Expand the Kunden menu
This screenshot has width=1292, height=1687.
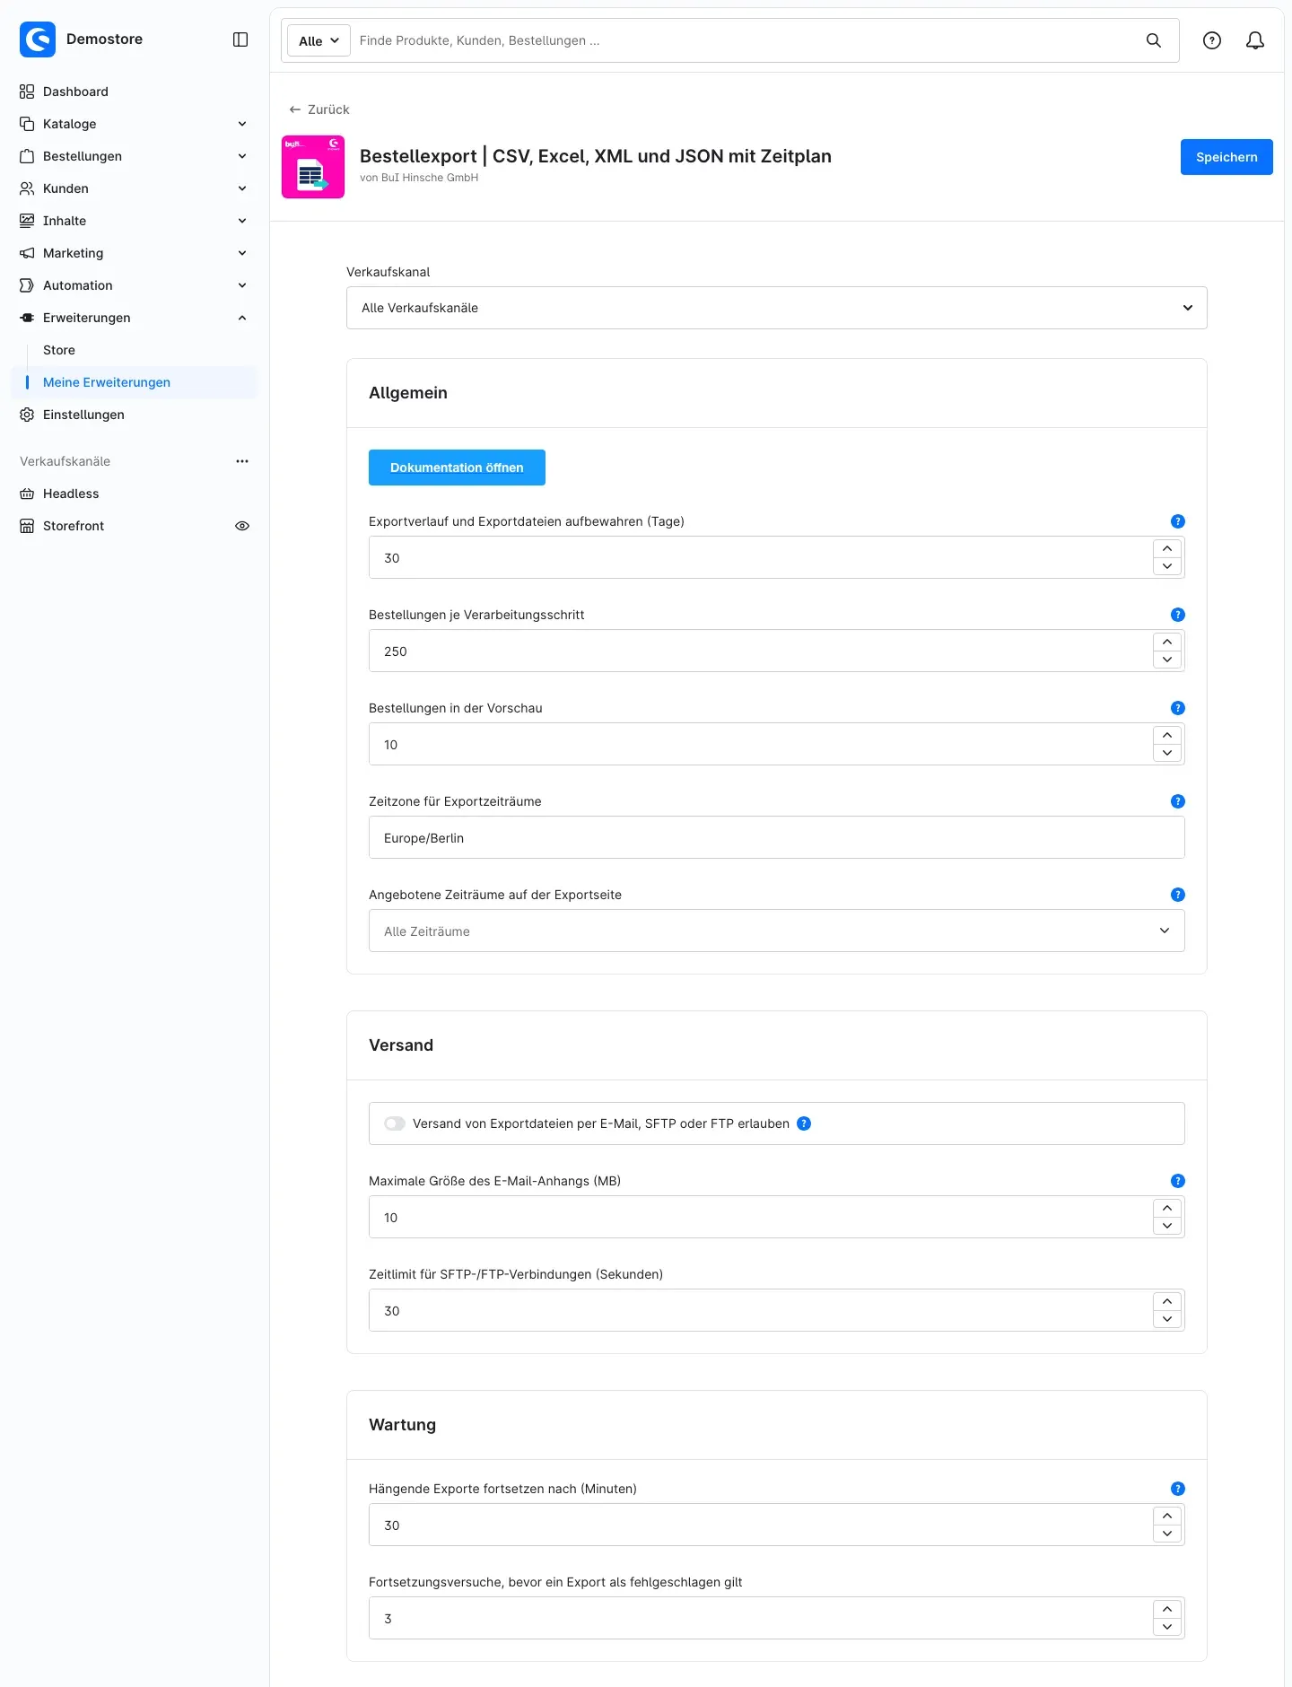coord(135,188)
